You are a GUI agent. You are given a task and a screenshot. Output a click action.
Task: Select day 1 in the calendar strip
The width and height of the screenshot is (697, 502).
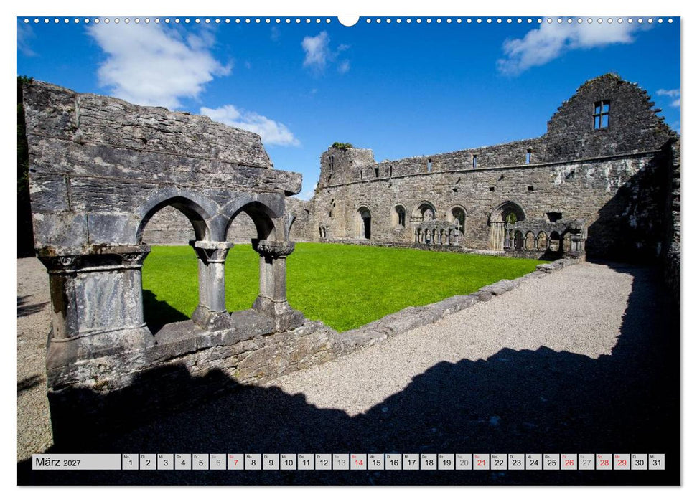pos(130,462)
